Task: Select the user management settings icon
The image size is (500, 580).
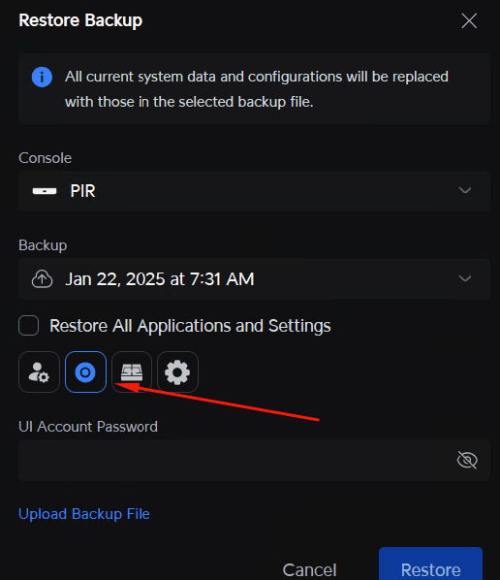Action: pos(39,371)
